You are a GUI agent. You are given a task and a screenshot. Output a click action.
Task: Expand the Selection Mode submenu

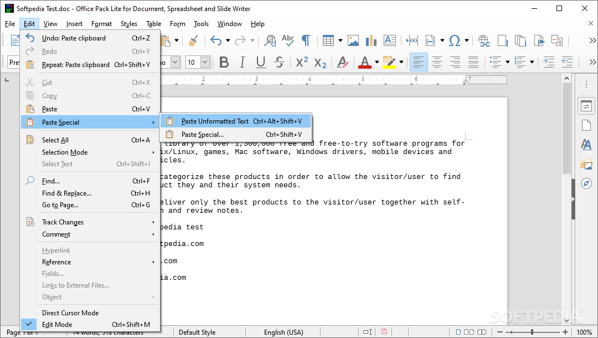[x=90, y=152]
